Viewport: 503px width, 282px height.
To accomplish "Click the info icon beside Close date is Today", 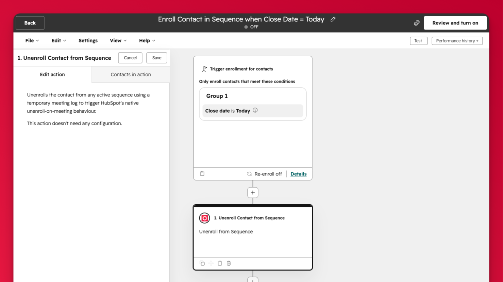I will tap(255, 110).
